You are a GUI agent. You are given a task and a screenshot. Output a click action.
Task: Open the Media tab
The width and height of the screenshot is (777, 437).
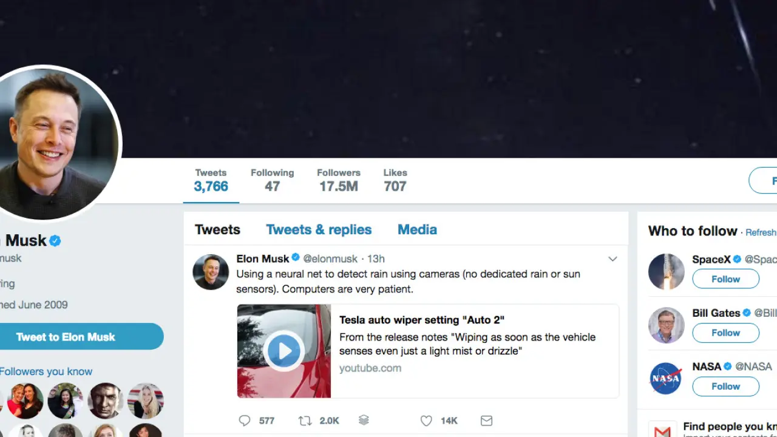point(417,229)
